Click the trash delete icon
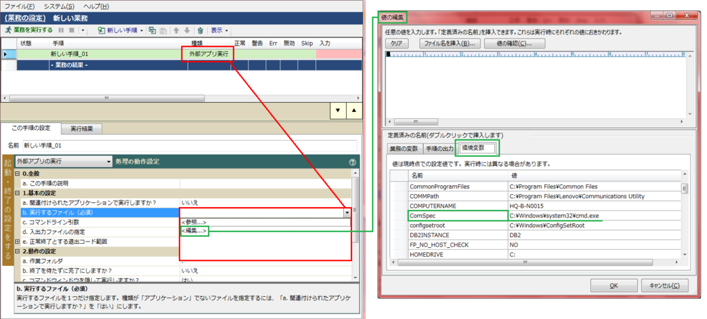This screenshot has height=319, width=707. click(x=200, y=30)
